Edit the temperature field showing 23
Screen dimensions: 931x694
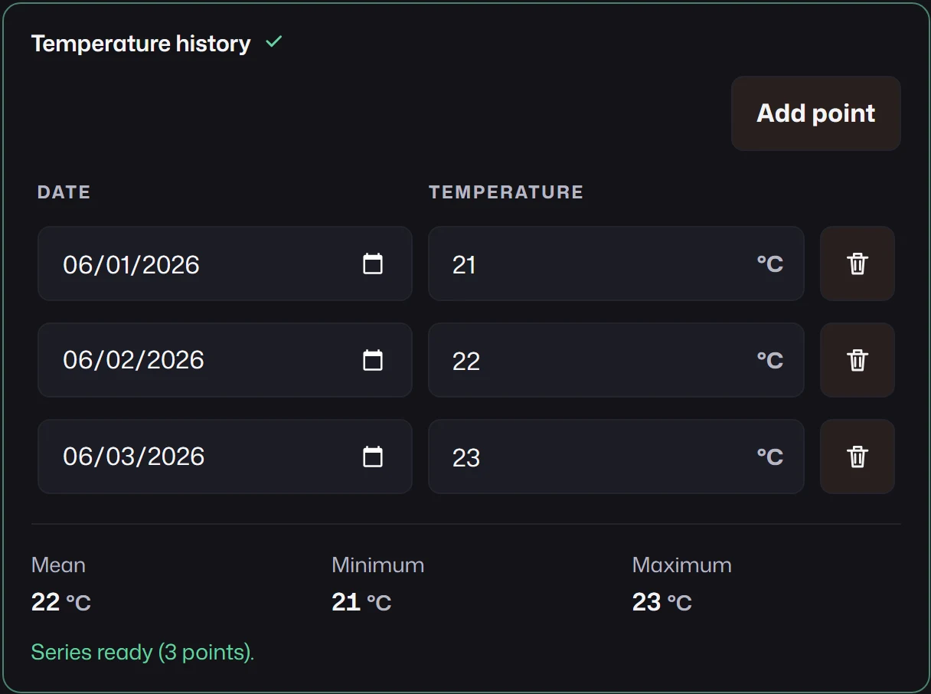[x=616, y=457]
